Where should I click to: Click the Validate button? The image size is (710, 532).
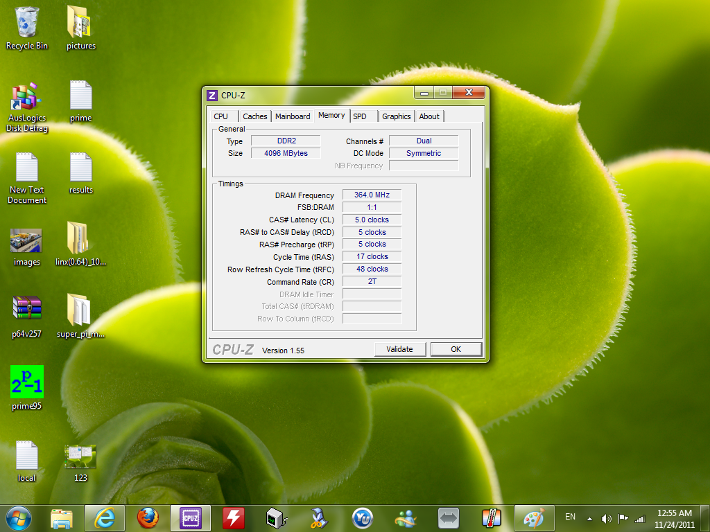point(399,349)
